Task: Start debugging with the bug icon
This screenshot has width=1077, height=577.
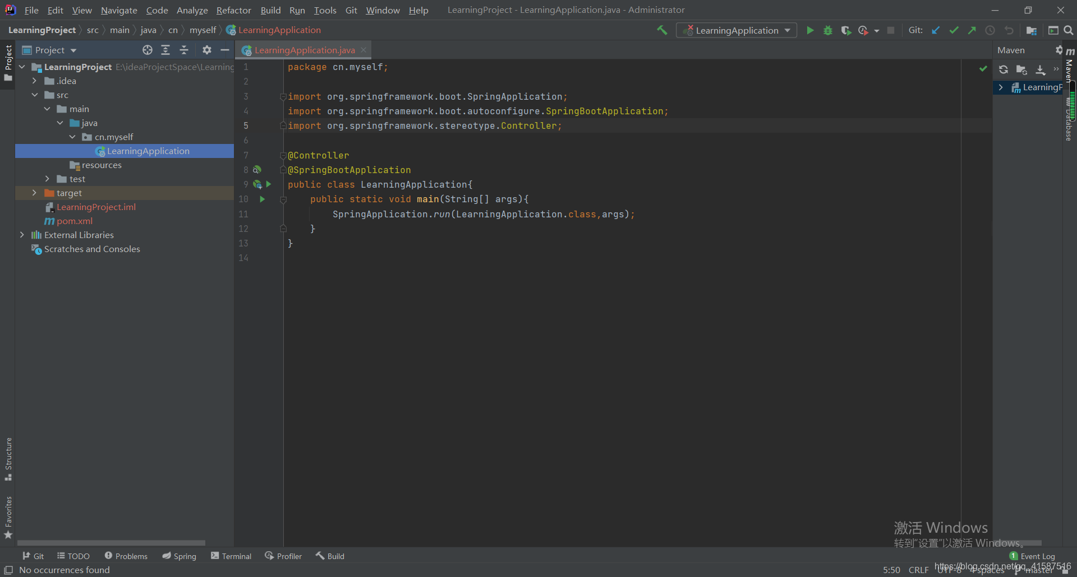Action: [828, 30]
